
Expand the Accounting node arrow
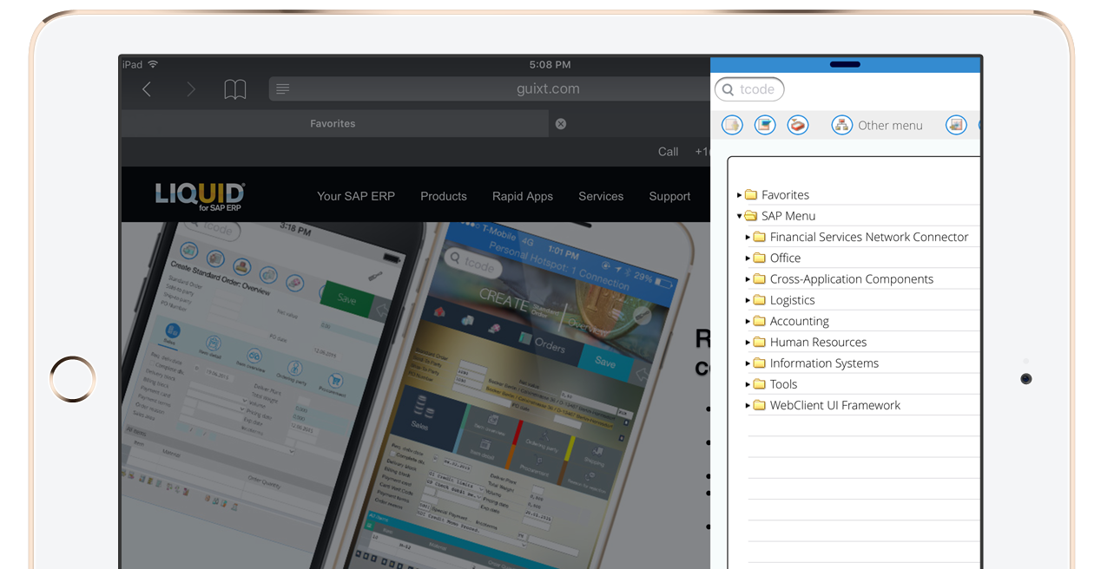(748, 321)
